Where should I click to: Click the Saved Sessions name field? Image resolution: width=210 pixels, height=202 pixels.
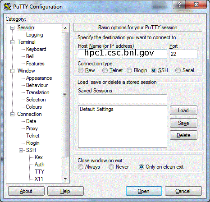point(123,99)
